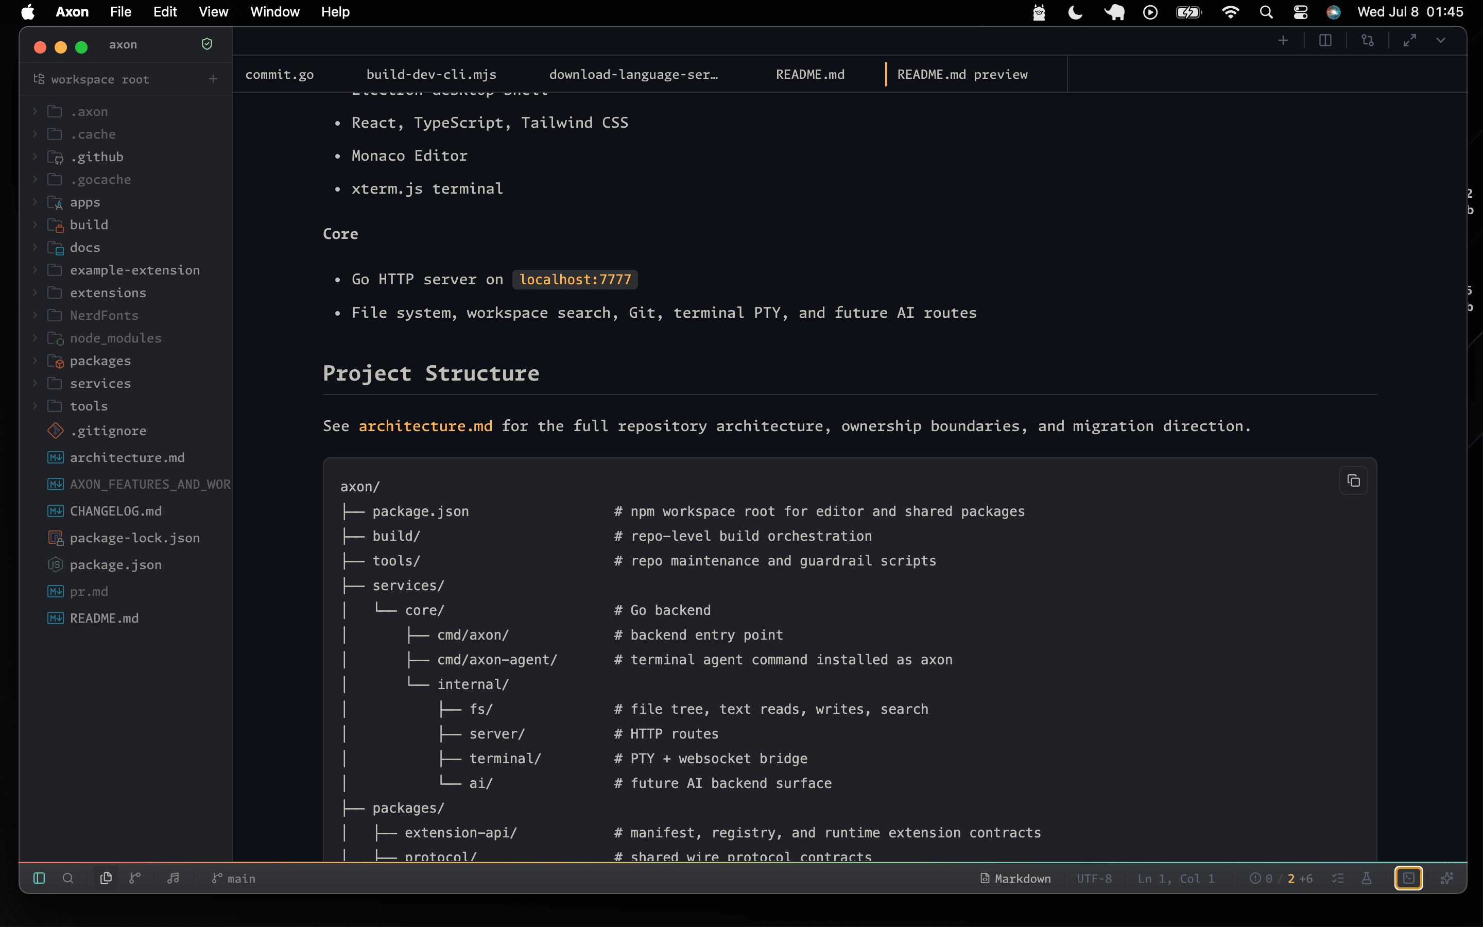Screen dimensions: 1483x927
Task: Expand the build folder
Action: (35, 225)
